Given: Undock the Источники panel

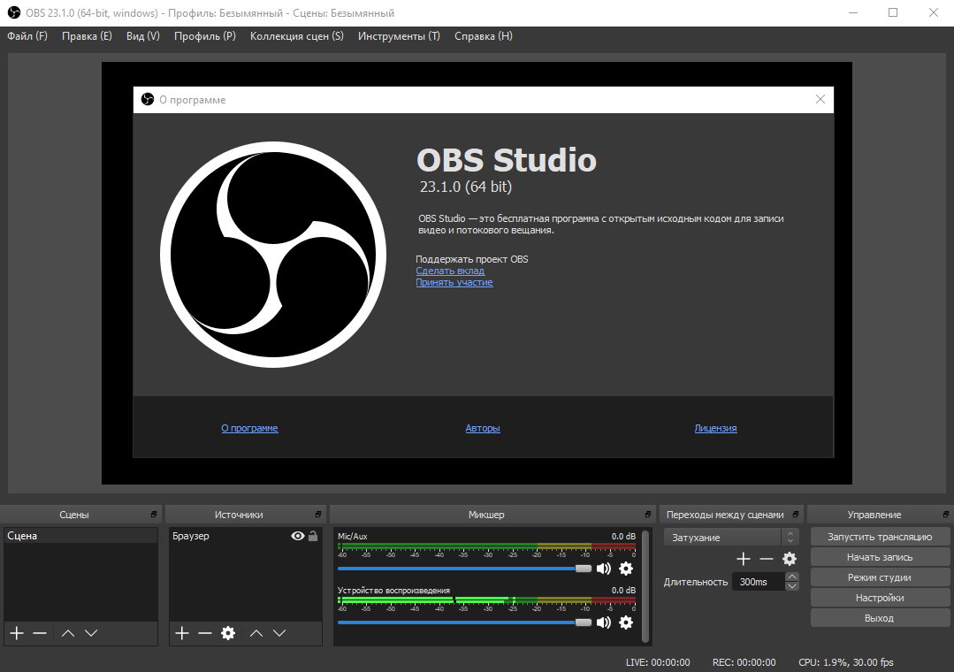Looking at the screenshot, I should tap(318, 515).
